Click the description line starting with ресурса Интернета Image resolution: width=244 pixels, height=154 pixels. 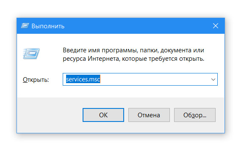[133, 59]
